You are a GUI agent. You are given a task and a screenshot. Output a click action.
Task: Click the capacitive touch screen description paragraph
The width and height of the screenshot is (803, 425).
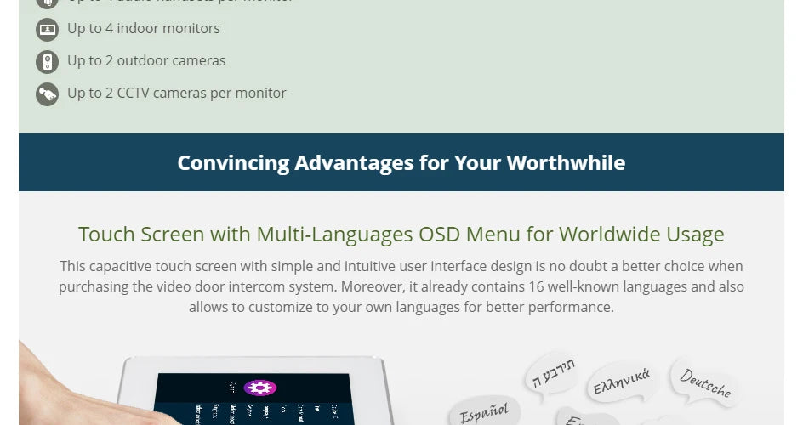(401, 286)
